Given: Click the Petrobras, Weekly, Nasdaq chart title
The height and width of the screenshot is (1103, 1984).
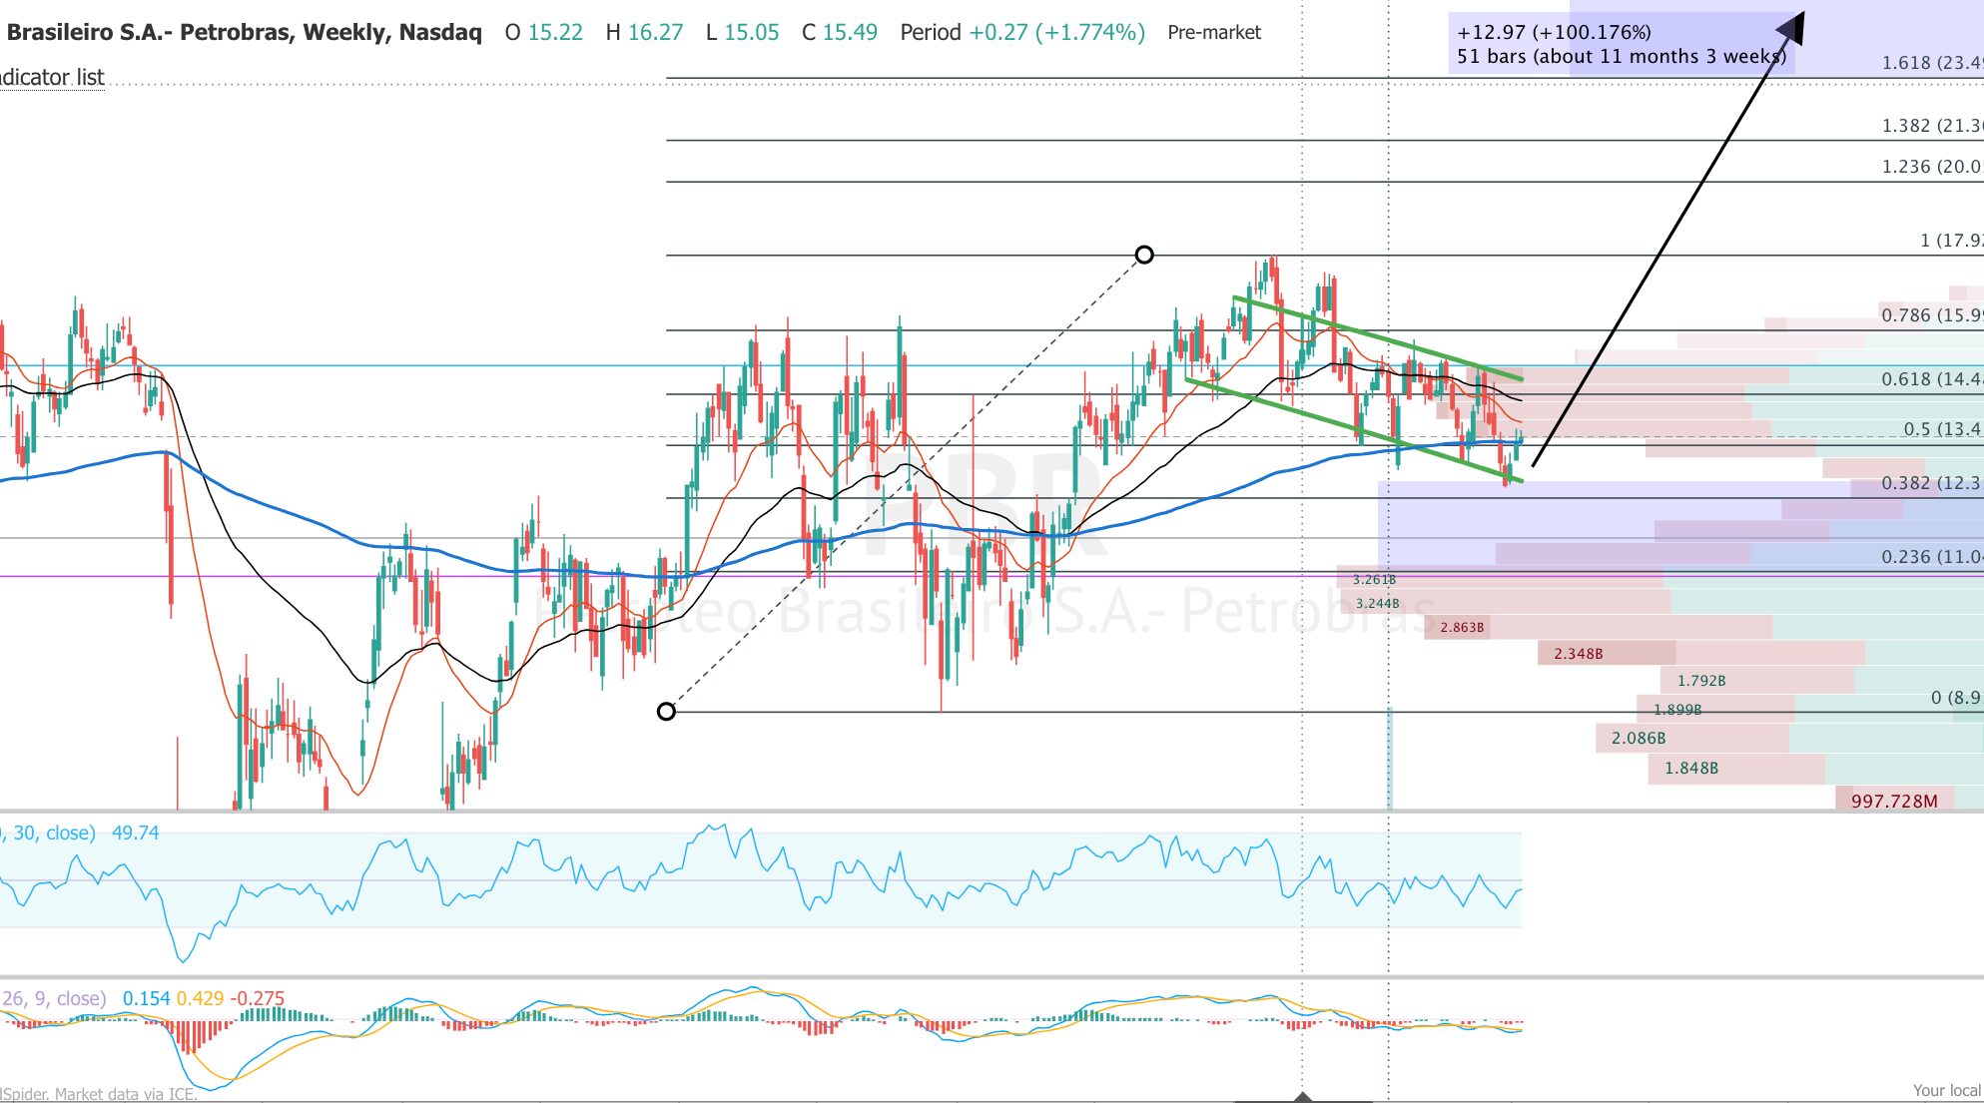Looking at the screenshot, I should pos(244,32).
